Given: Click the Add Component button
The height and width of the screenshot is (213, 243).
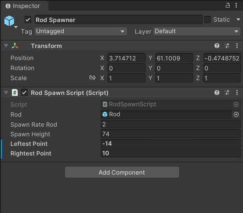Looking at the screenshot, I should click(122, 173).
